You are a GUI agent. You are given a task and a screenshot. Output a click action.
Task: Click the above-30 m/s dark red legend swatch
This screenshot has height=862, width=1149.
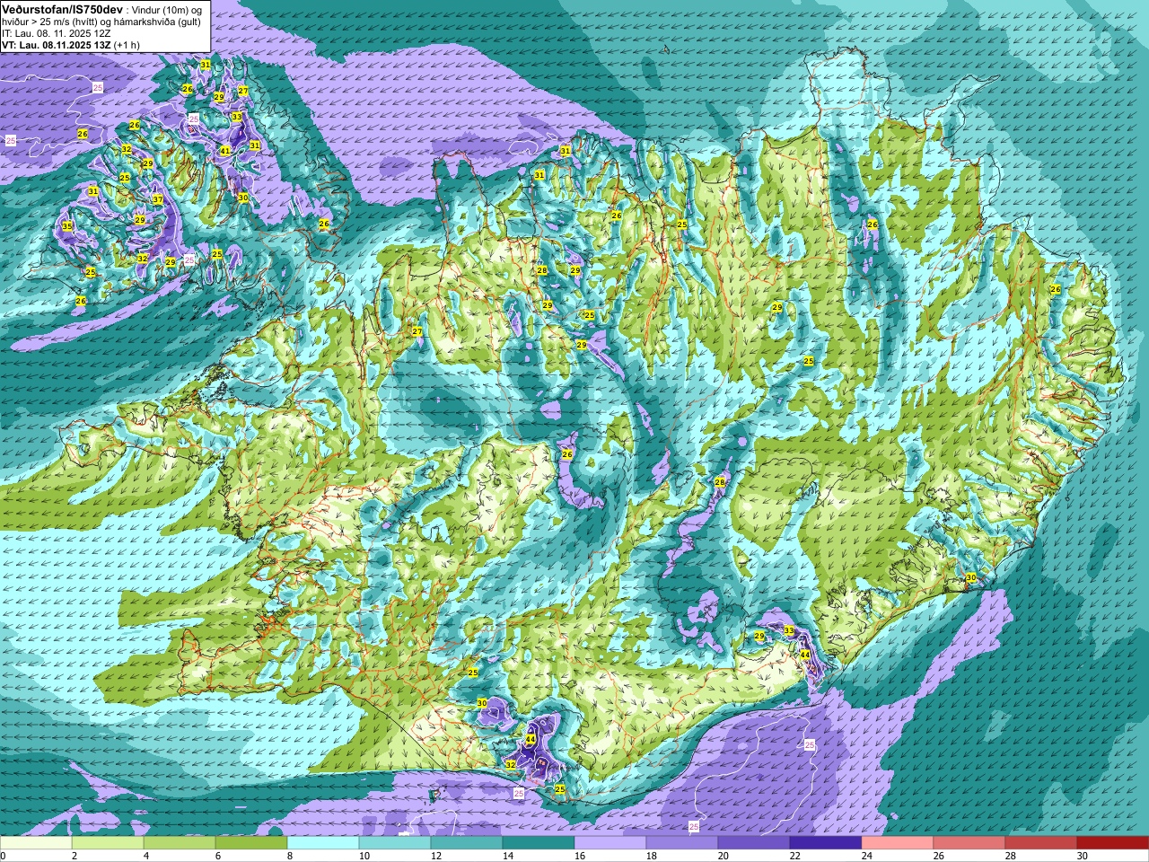coord(1113,843)
